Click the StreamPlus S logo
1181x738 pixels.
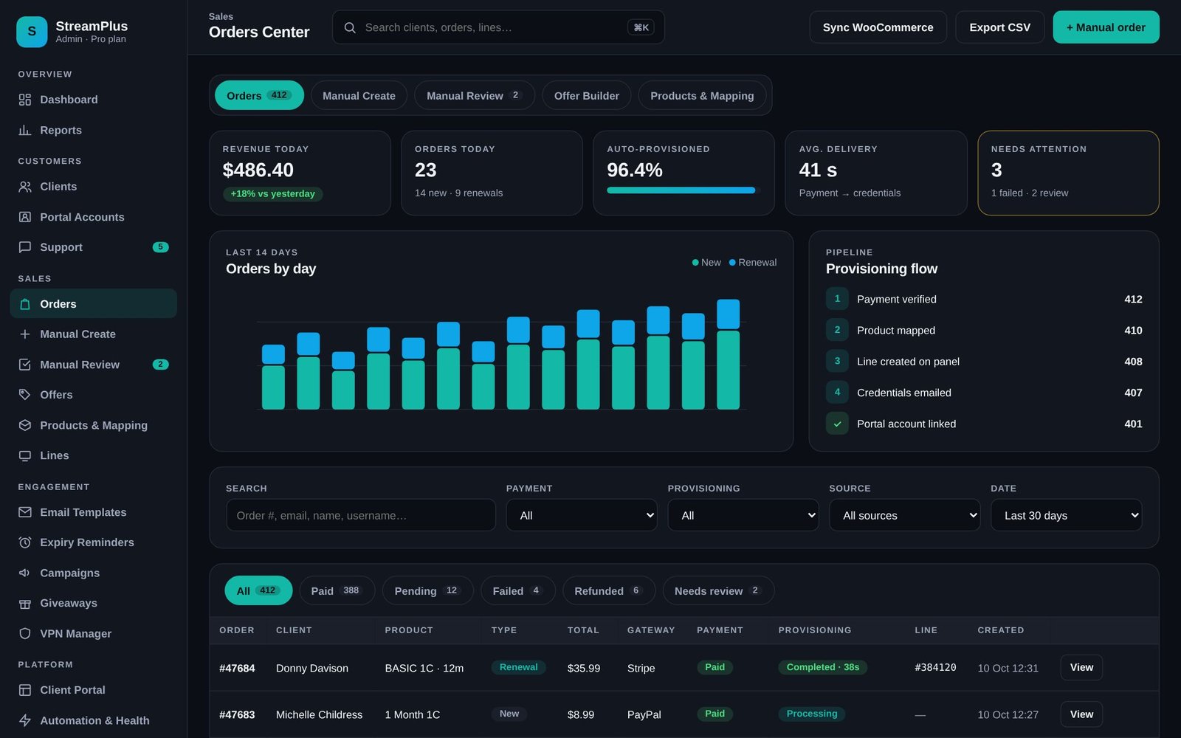pos(32,32)
